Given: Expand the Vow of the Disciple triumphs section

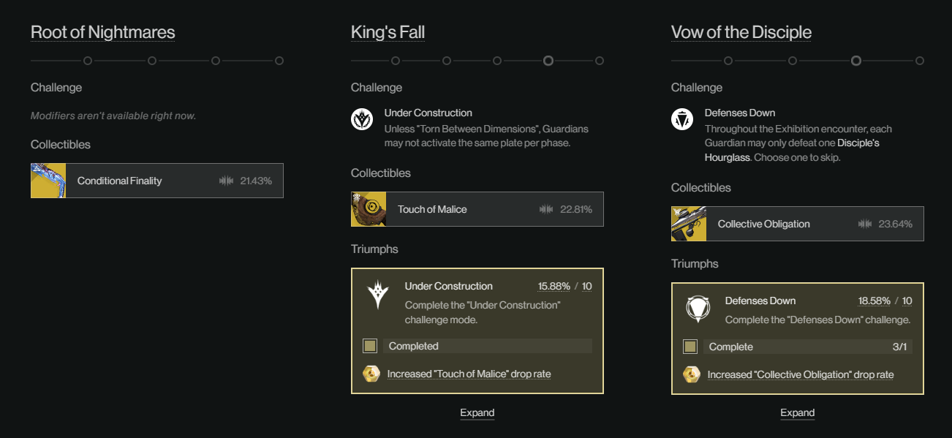Looking at the screenshot, I should 797,412.
